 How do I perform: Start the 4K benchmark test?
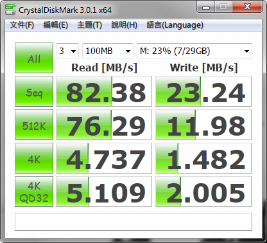34,158
